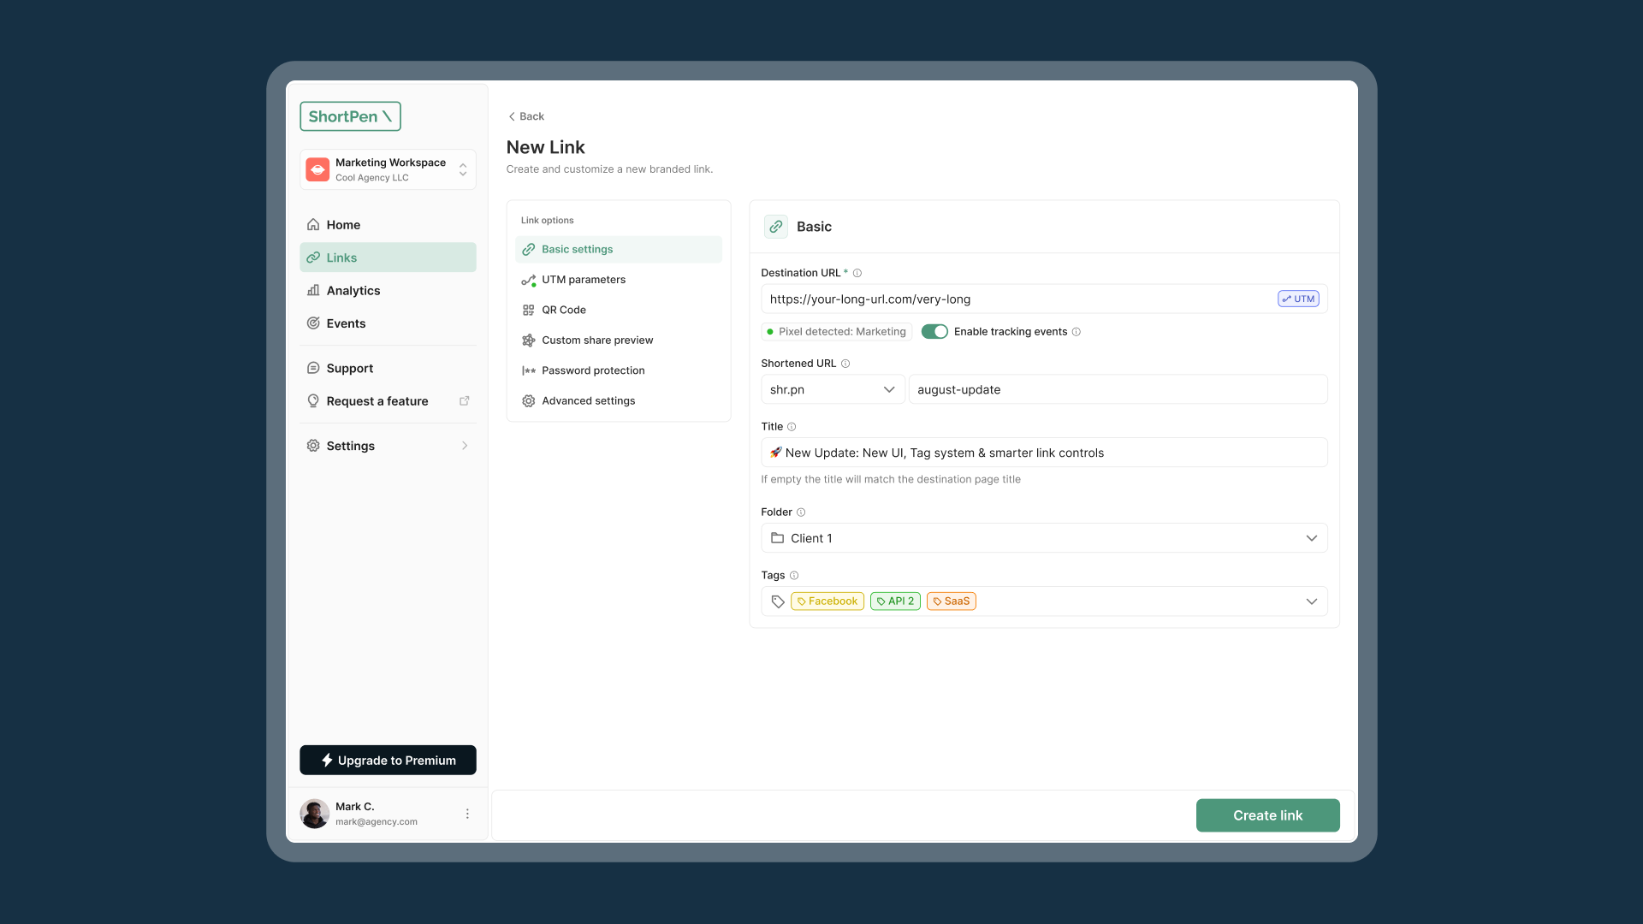Go to Analytics in the sidebar
The height and width of the screenshot is (924, 1643).
(353, 291)
